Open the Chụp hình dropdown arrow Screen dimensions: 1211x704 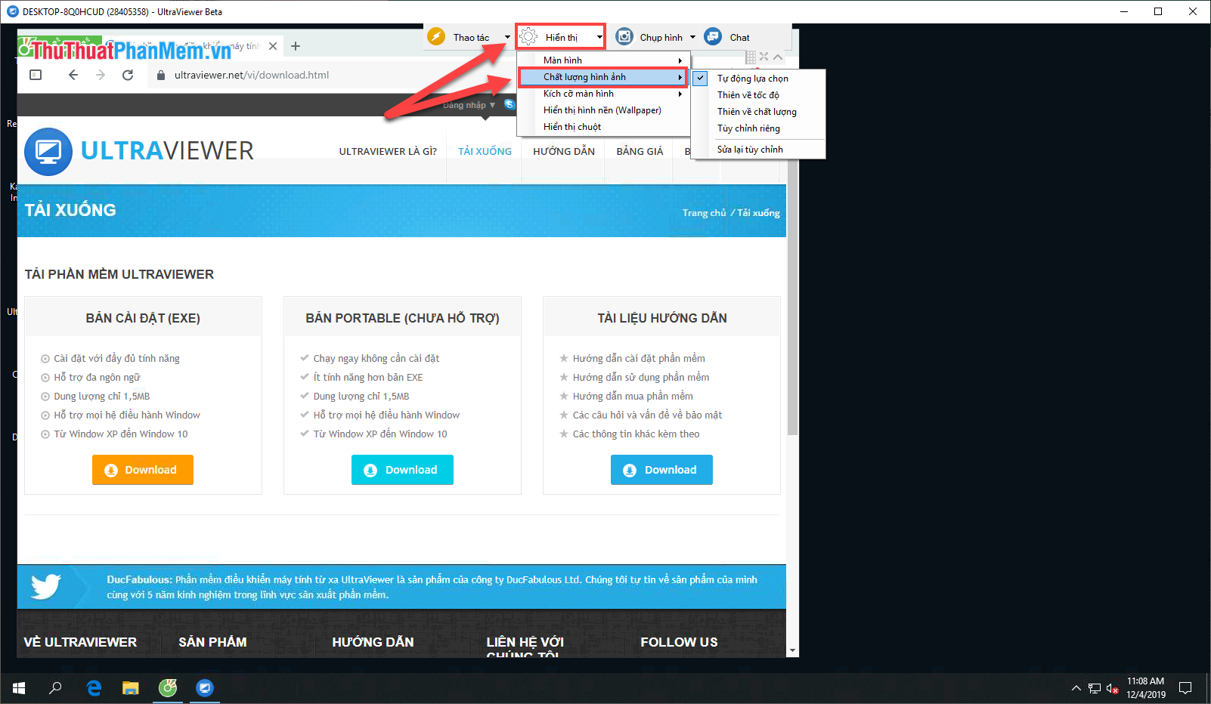pyautogui.click(x=692, y=37)
